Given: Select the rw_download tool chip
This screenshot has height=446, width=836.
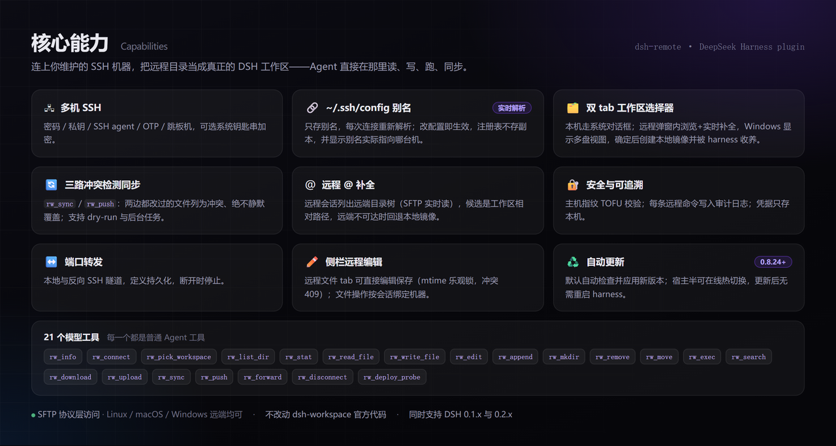Looking at the screenshot, I should pos(71,377).
